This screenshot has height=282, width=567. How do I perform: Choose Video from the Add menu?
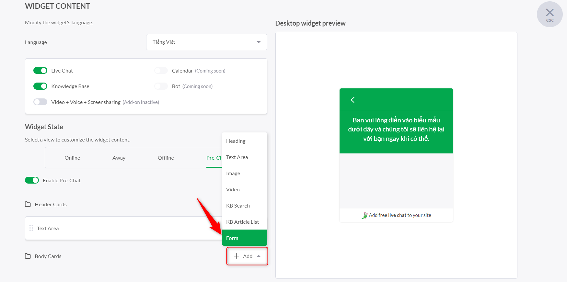[x=245, y=189]
